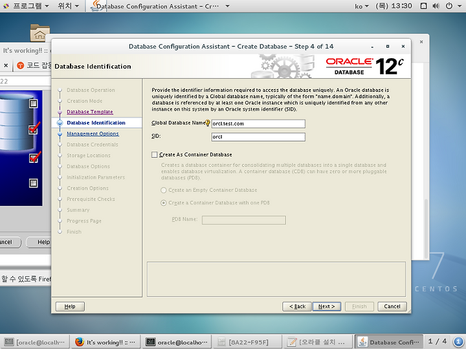The height and width of the screenshot is (349, 466).
Task: Open the ko input language dropdown
Action: tap(361, 6)
